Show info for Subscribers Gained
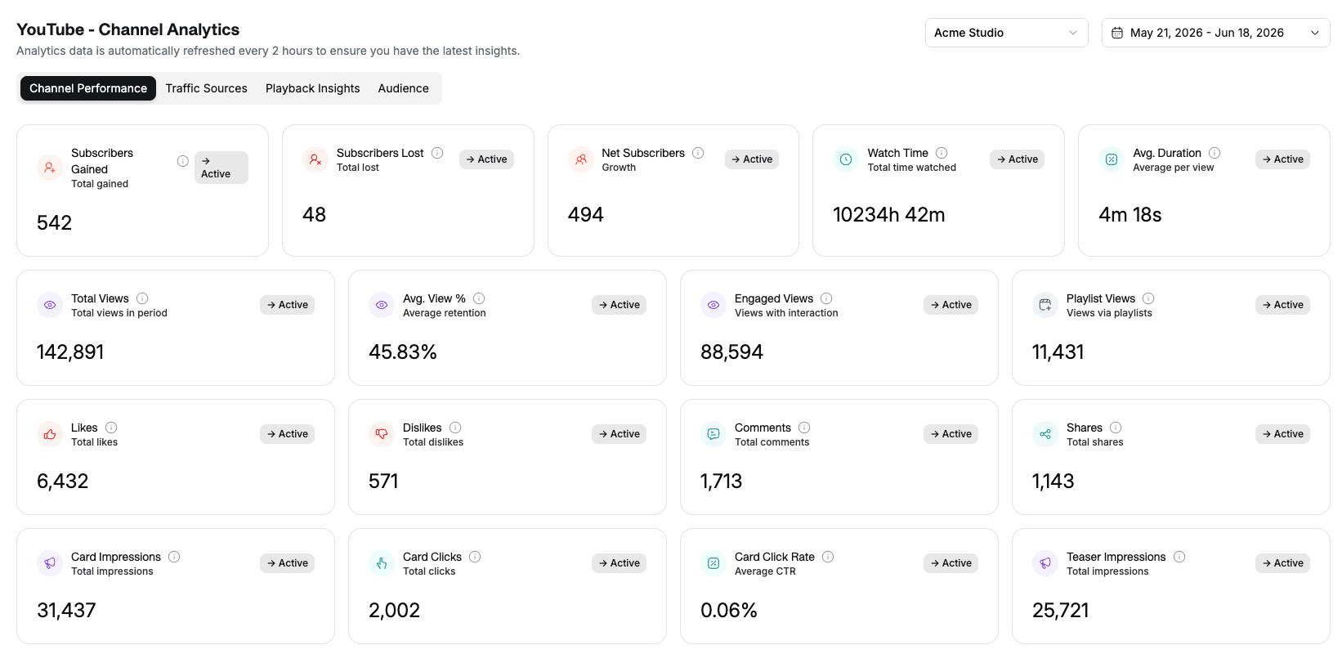Image resolution: width=1342 pixels, height=654 pixels. (x=183, y=161)
